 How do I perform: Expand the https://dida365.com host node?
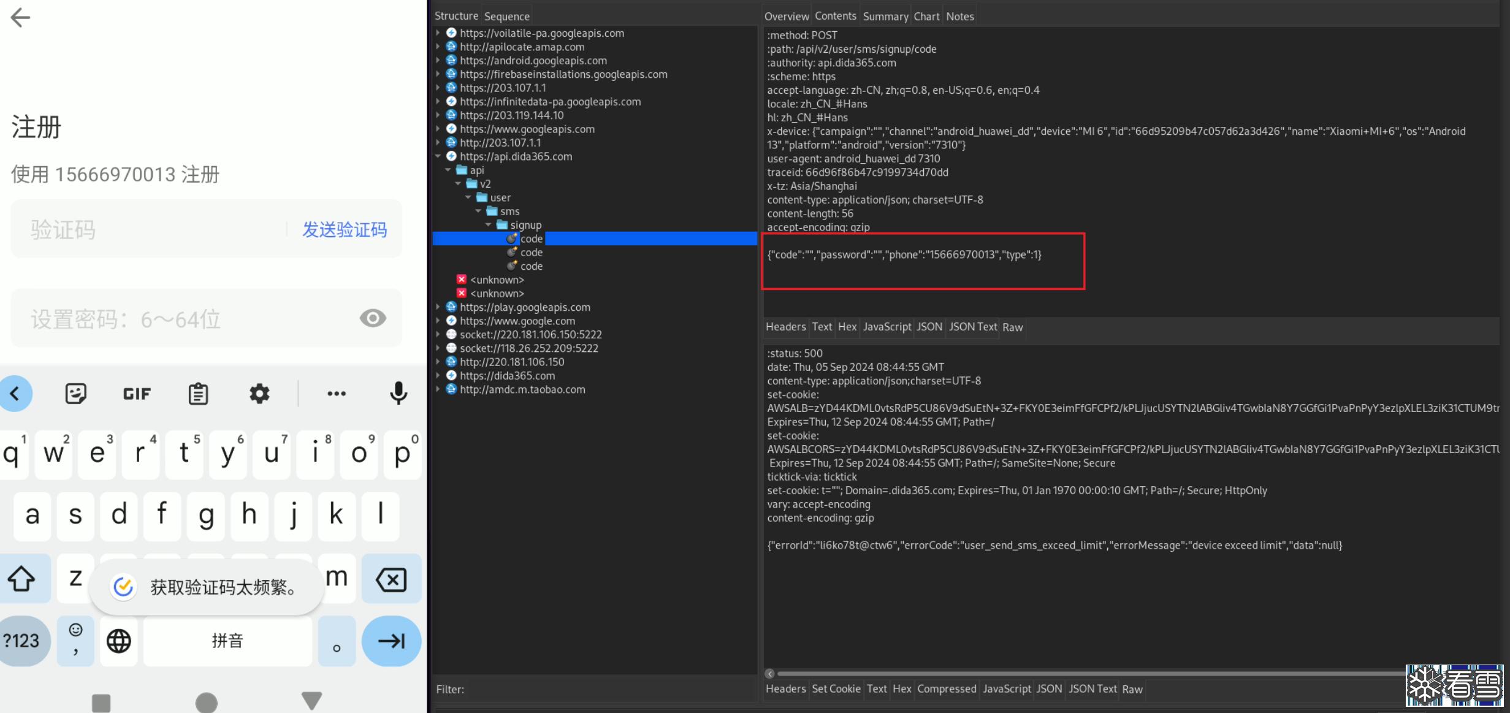pos(438,376)
